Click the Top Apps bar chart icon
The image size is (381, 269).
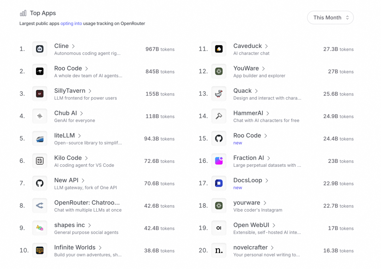23,13
